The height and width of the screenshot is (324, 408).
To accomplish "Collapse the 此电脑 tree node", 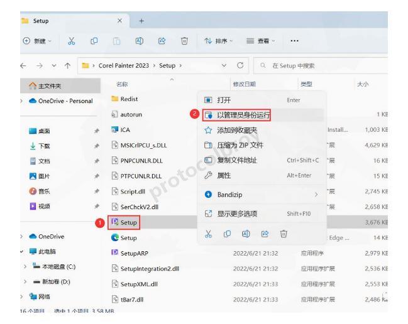I will 22,252.
